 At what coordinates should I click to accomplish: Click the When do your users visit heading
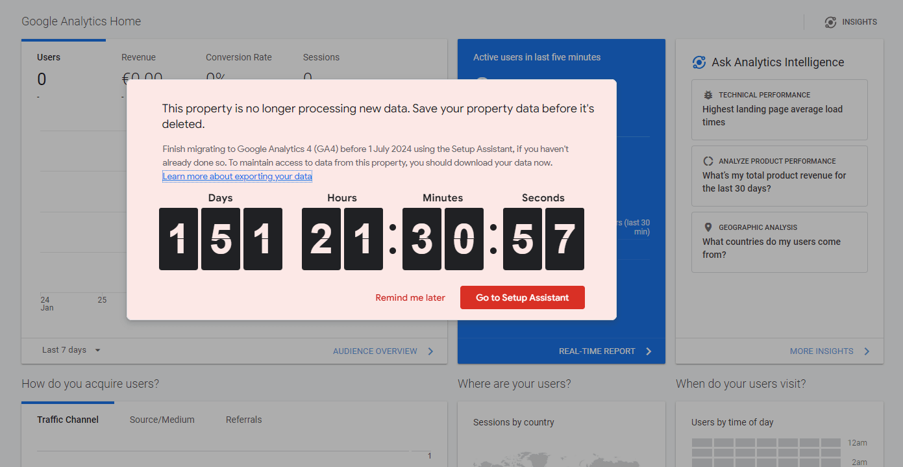[741, 384]
